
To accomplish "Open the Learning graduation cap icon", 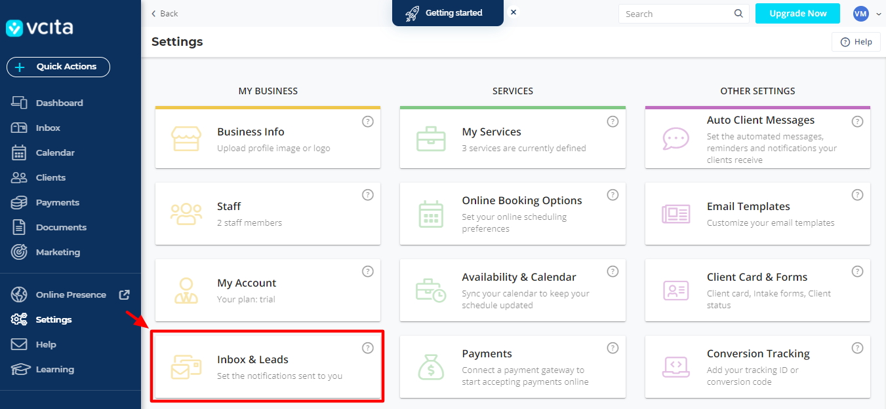I will tap(19, 369).
